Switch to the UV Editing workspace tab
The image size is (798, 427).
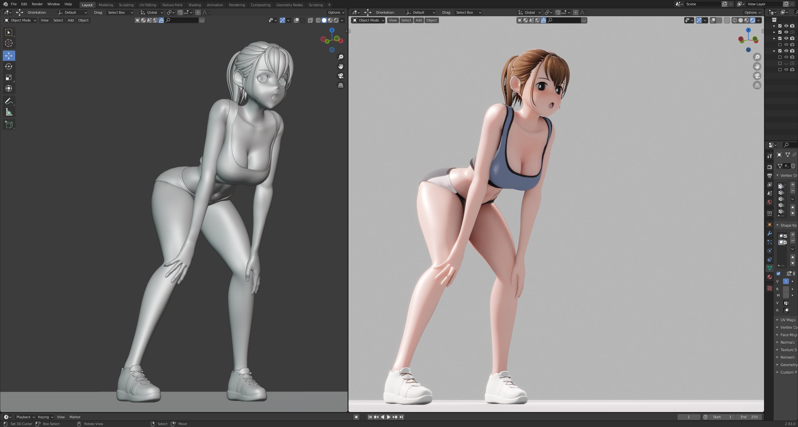coord(147,5)
